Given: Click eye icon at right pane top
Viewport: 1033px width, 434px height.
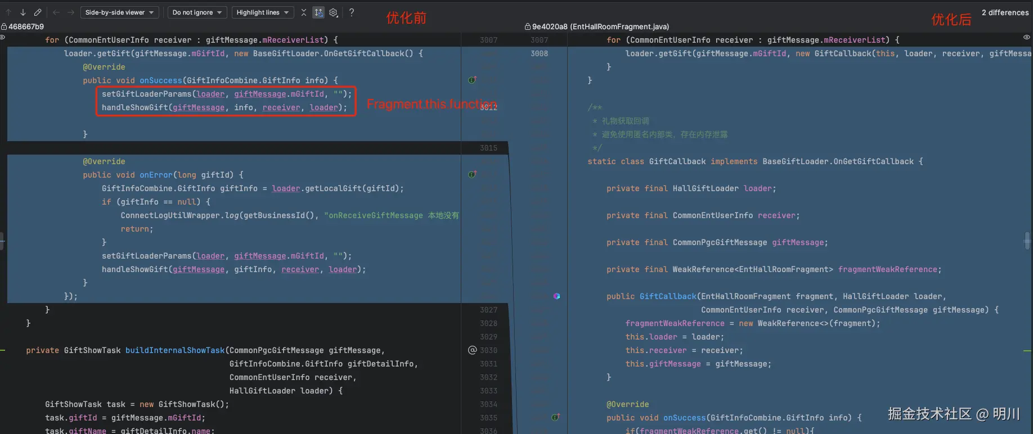Looking at the screenshot, I should [x=1027, y=37].
